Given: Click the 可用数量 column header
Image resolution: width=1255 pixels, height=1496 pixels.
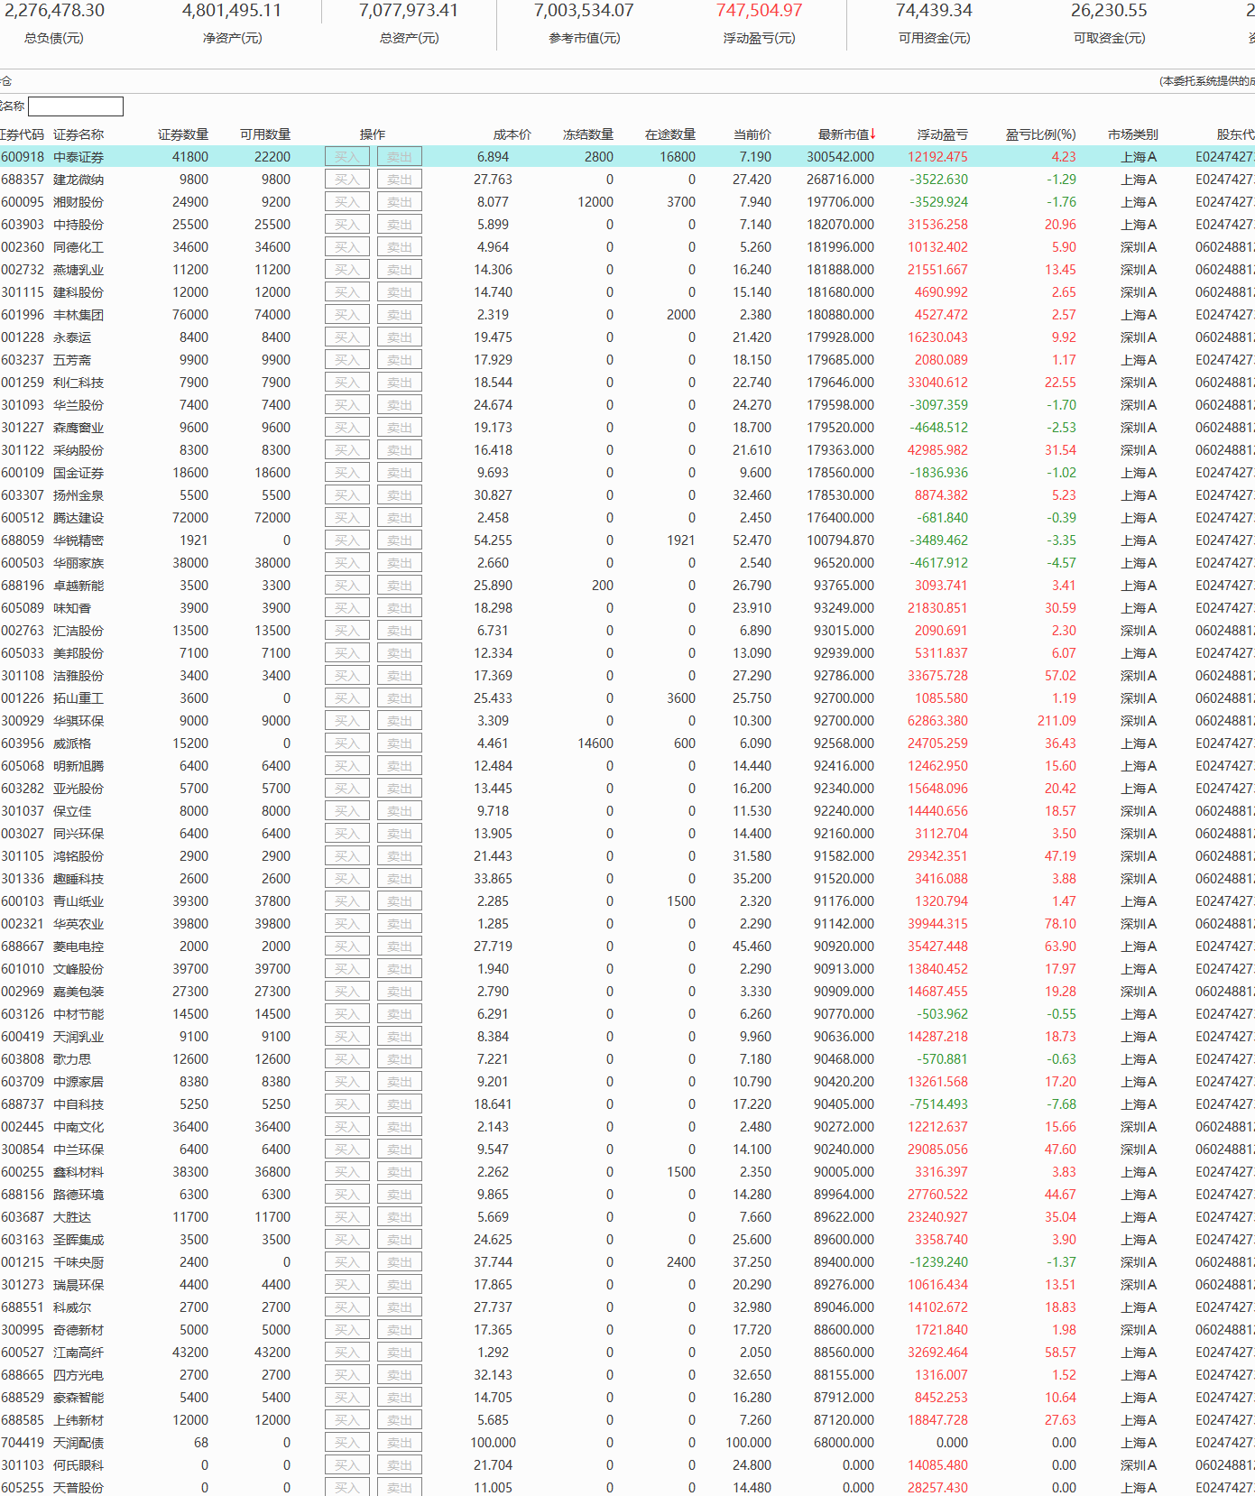Looking at the screenshot, I should click(x=265, y=134).
